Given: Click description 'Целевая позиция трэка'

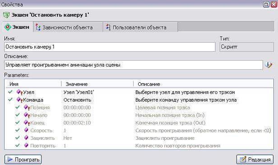Looking at the screenshot, I should point(162,107).
